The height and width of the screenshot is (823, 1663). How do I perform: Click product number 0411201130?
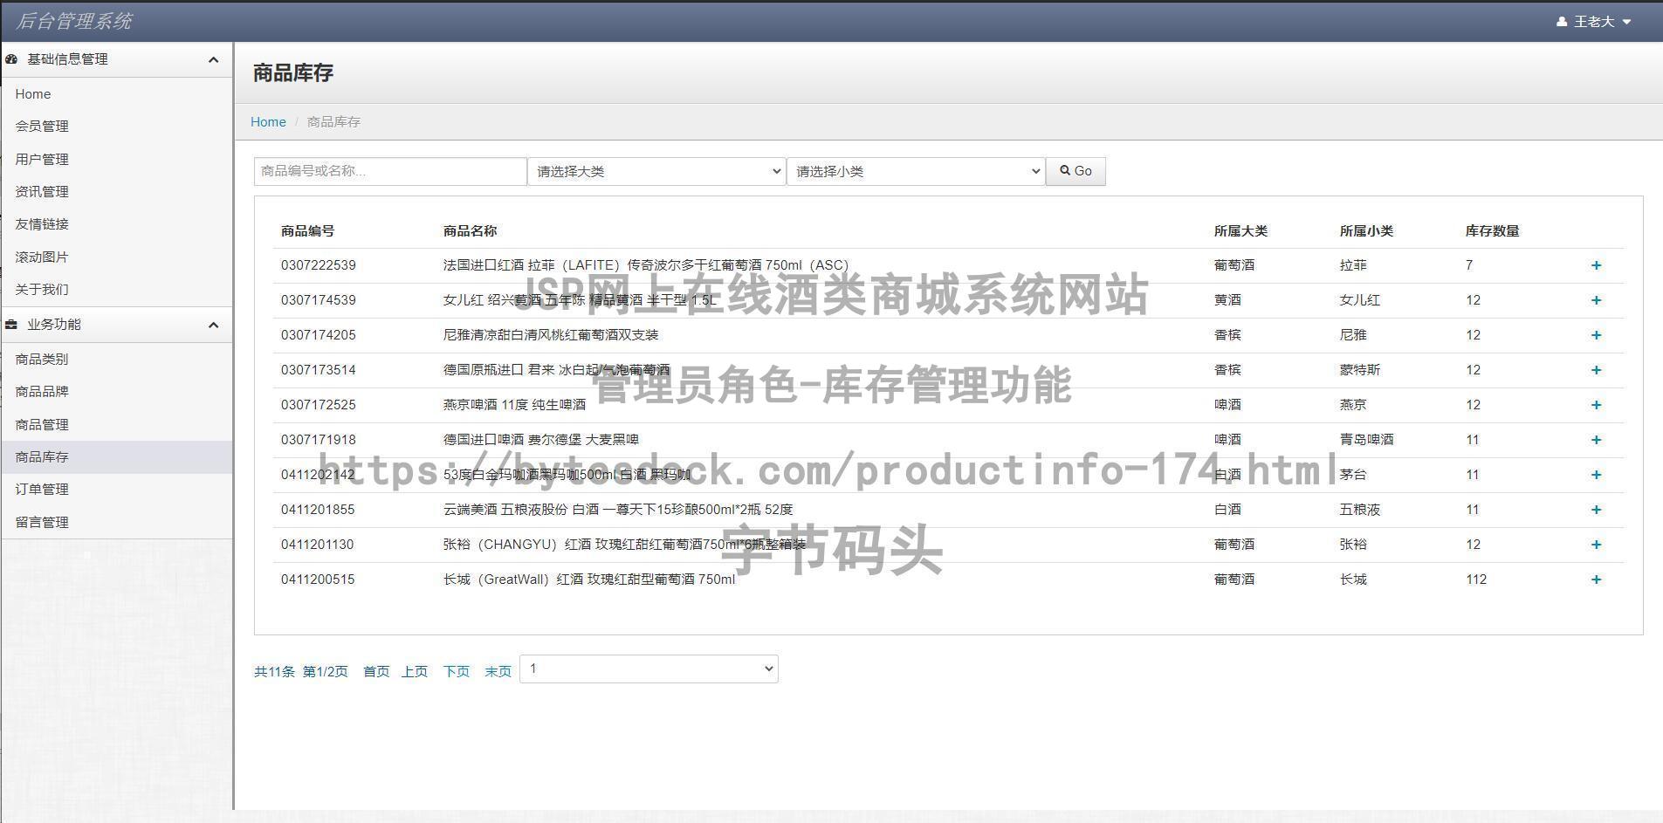pos(318,545)
